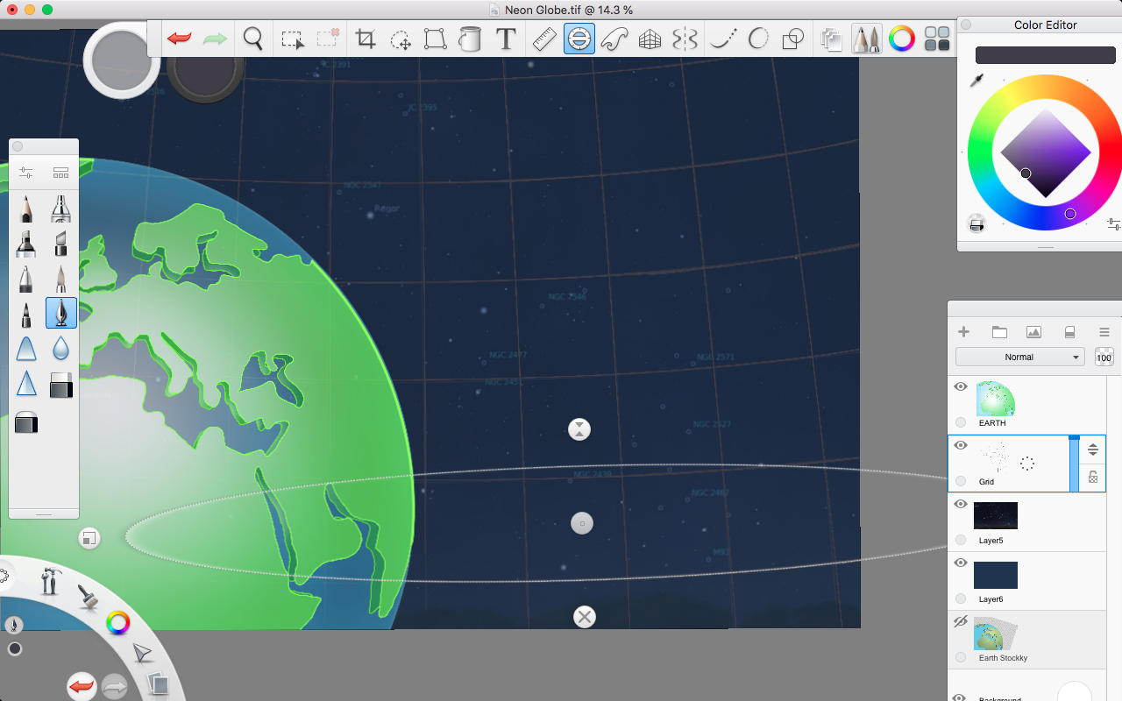Open lagoon brushes icon
This screenshot has width=1122, height=701.
88,597
